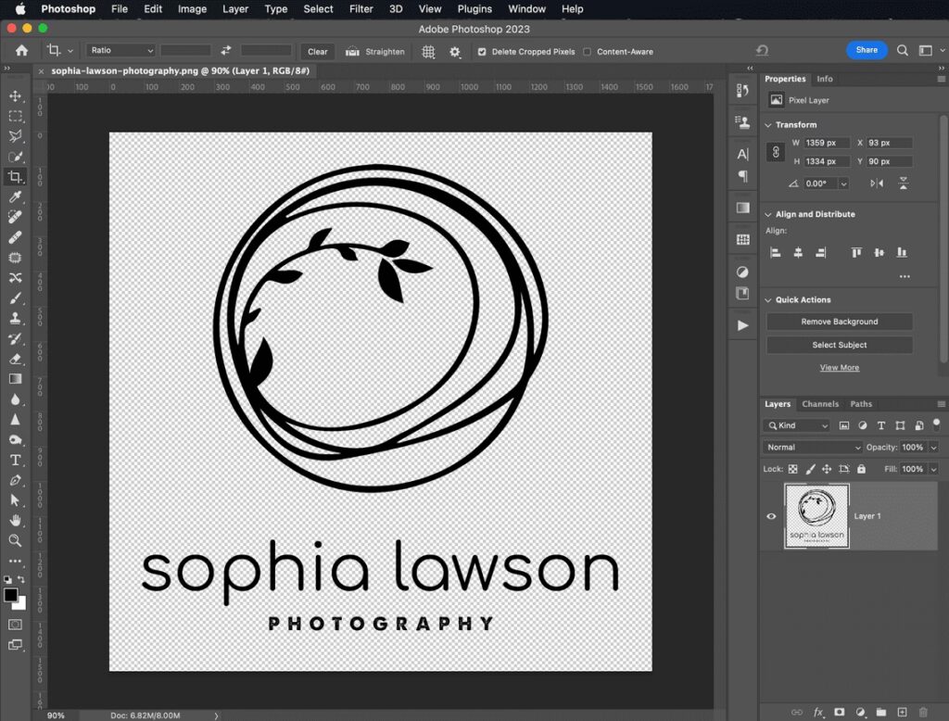This screenshot has width=949, height=721.
Task: Collapse the Transform section
Action: pos(767,124)
